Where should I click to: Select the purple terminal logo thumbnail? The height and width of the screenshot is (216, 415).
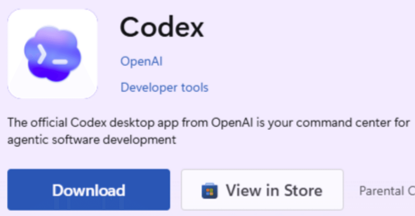(52, 54)
